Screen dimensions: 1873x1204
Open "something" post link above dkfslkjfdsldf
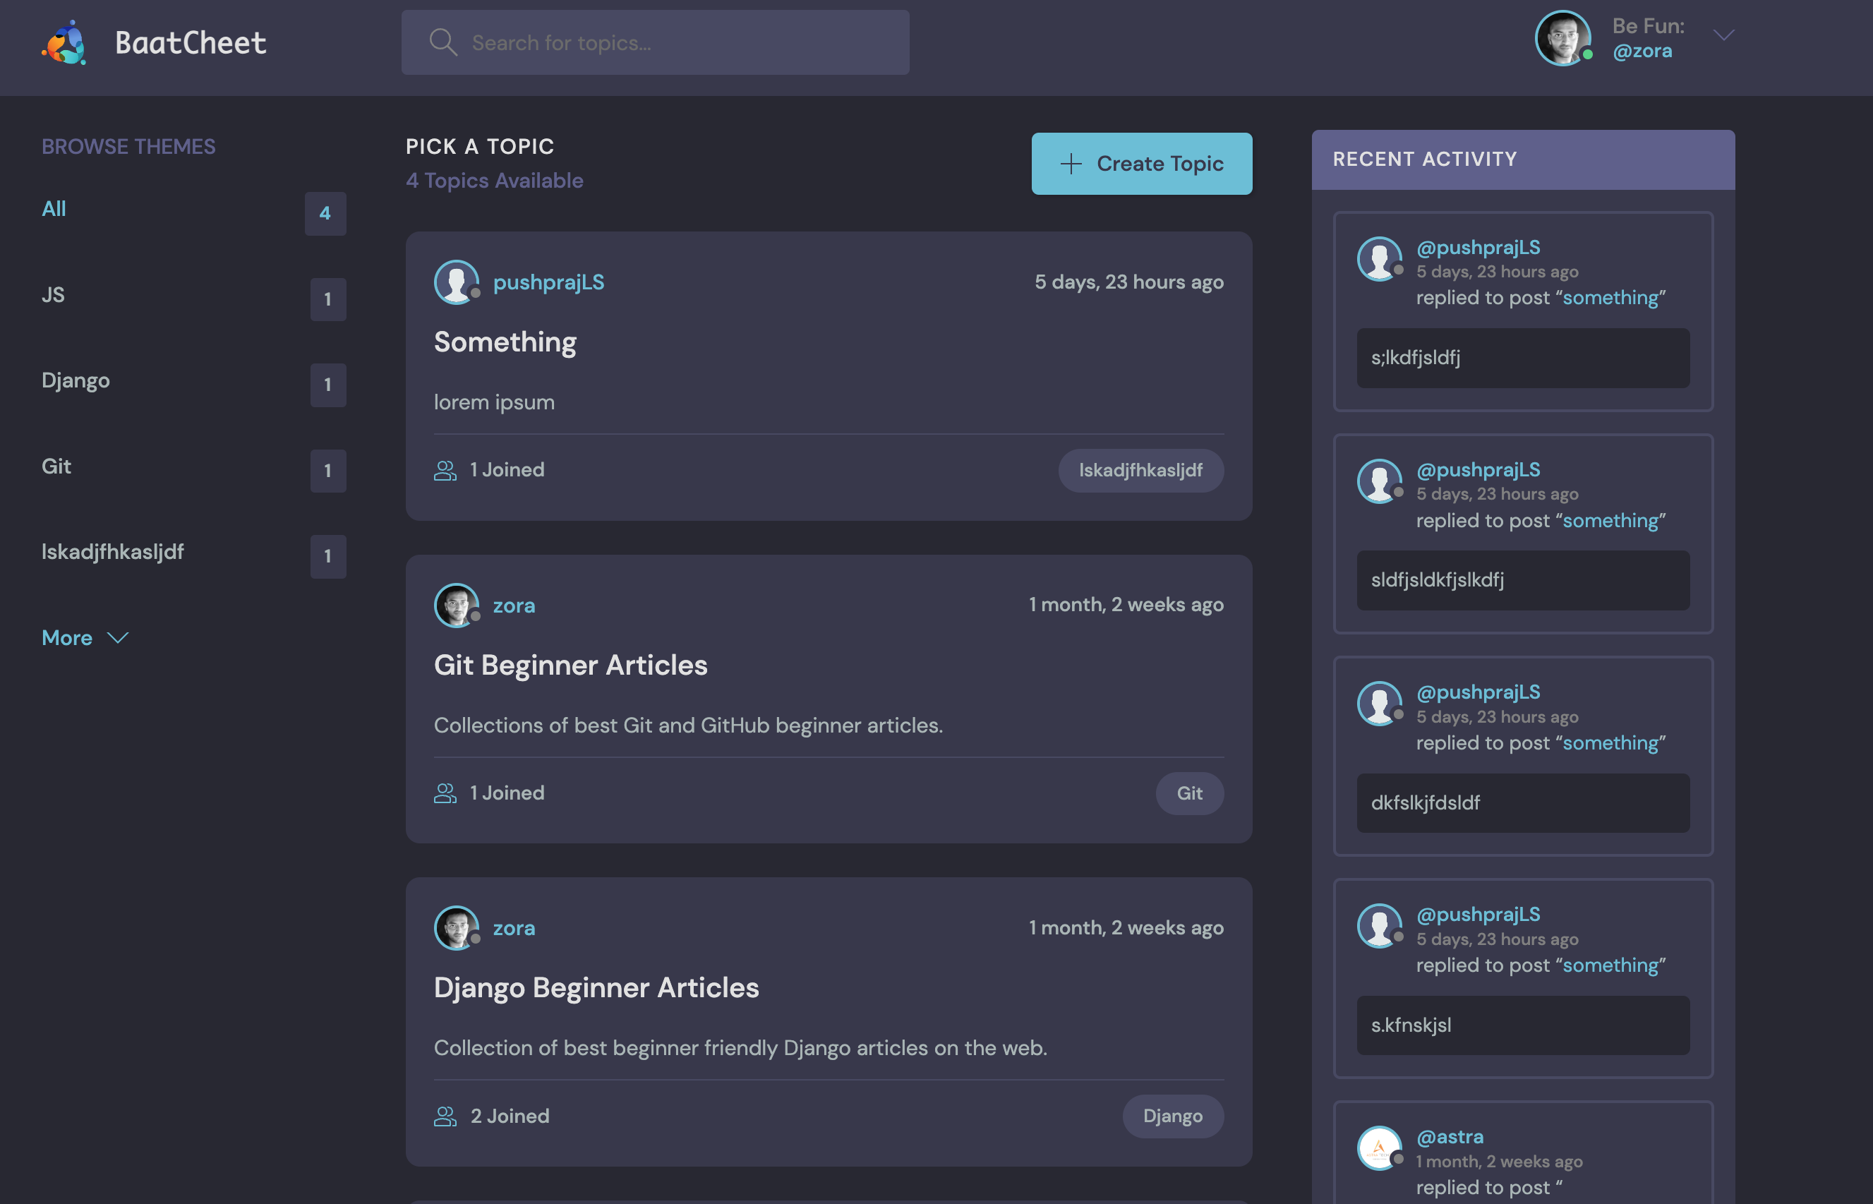click(1610, 742)
